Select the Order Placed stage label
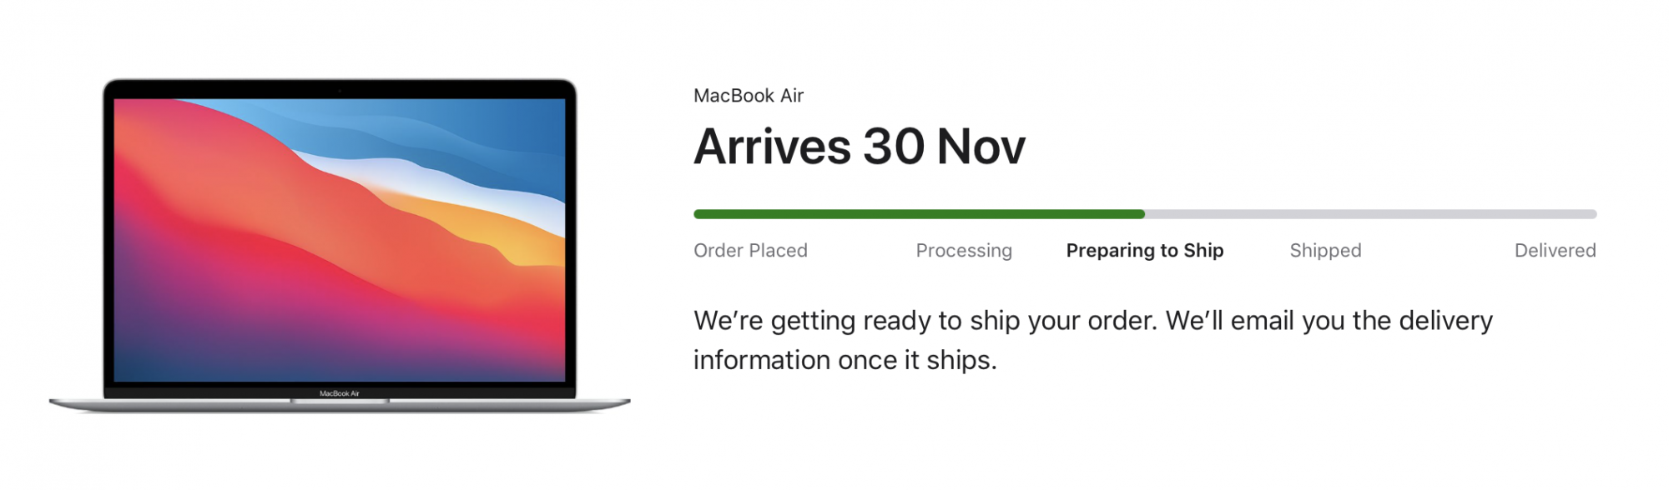Image resolution: width=1669 pixels, height=490 pixels. [x=750, y=251]
